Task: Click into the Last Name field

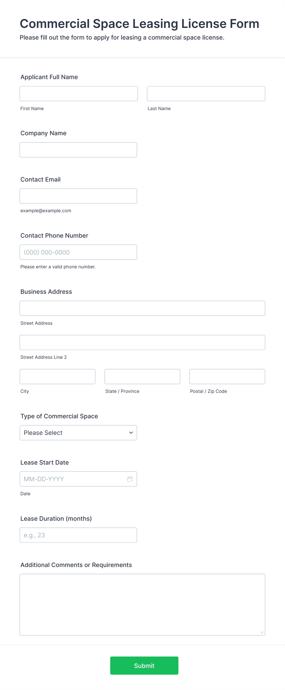Action: (x=206, y=94)
